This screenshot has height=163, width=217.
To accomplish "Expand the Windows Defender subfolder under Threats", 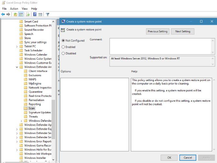I will click(x=21, y=121).
